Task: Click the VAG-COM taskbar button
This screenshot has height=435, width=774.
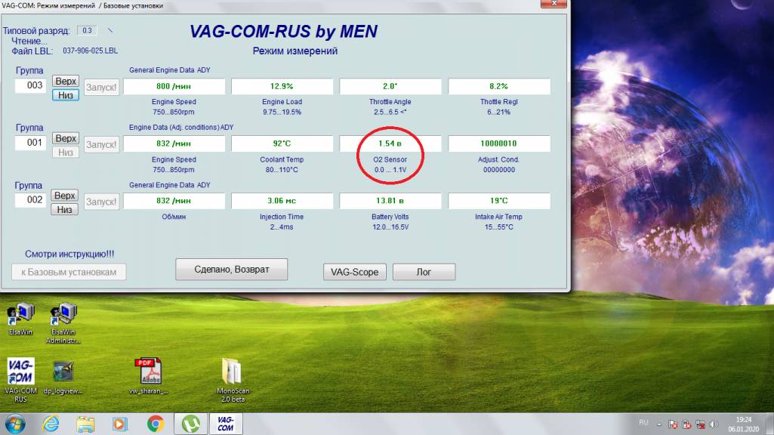Action: [x=225, y=424]
